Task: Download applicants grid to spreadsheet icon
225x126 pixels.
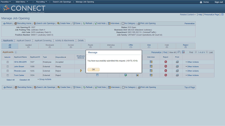Action: [x=183, y=52]
